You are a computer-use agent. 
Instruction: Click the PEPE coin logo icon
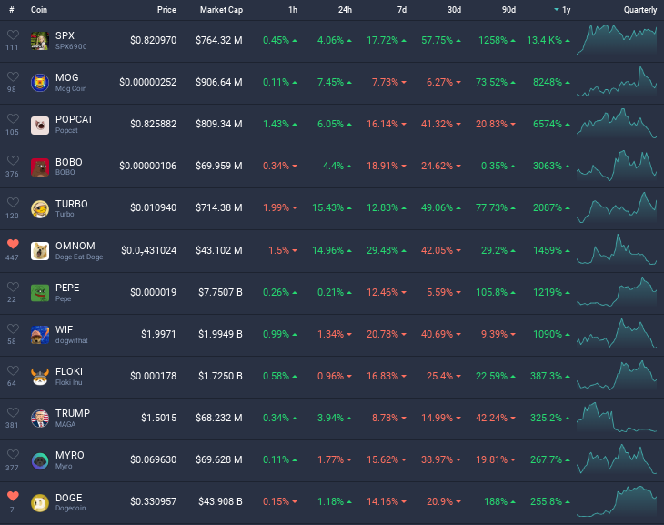point(40,293)
